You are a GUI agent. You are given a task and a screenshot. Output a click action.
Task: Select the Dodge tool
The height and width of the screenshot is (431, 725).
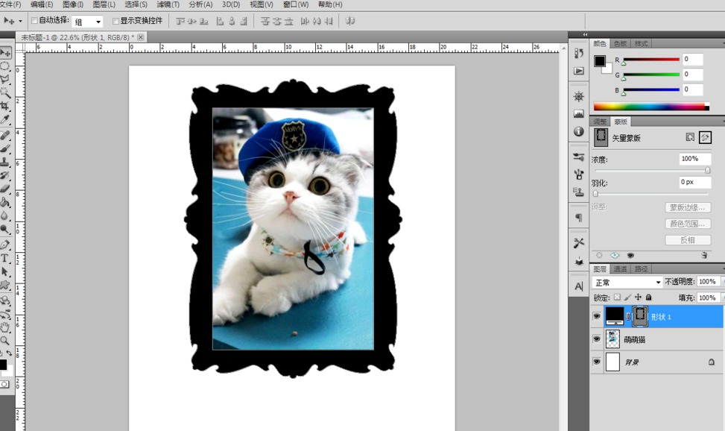tap(5, 229)
